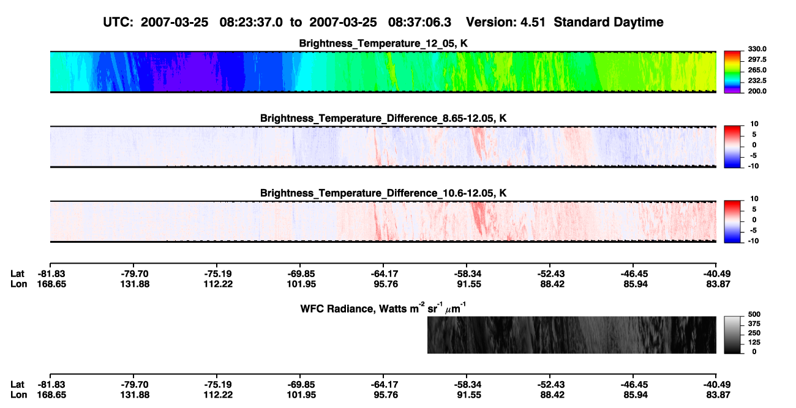Viewport: 796px width, 408px height.
Task: Click the 'Version: 4.51 Standard Daytime' text
Action: [565, 23]
